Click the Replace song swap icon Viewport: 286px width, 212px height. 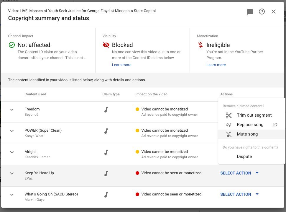229,125
